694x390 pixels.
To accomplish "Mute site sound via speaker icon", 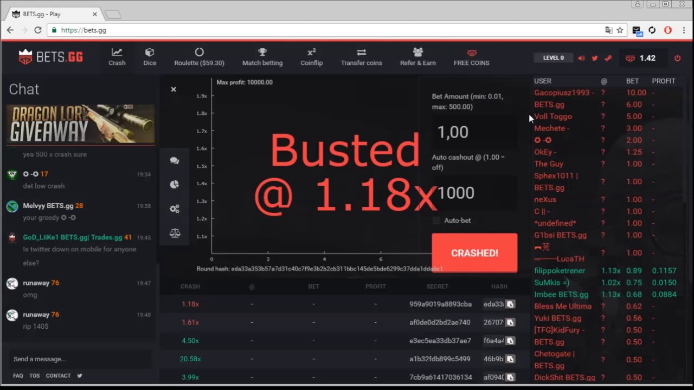I will pos(581,58).
